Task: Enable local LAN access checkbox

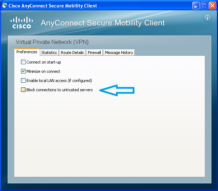Action: click(x=23, y=80)
